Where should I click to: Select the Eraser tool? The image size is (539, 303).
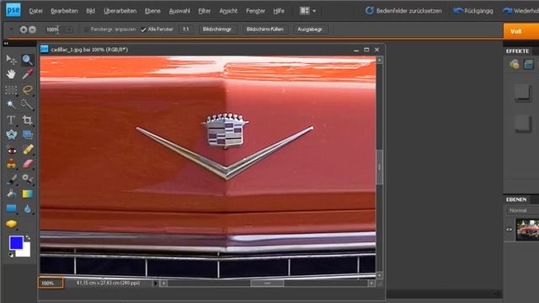(27, 164)
